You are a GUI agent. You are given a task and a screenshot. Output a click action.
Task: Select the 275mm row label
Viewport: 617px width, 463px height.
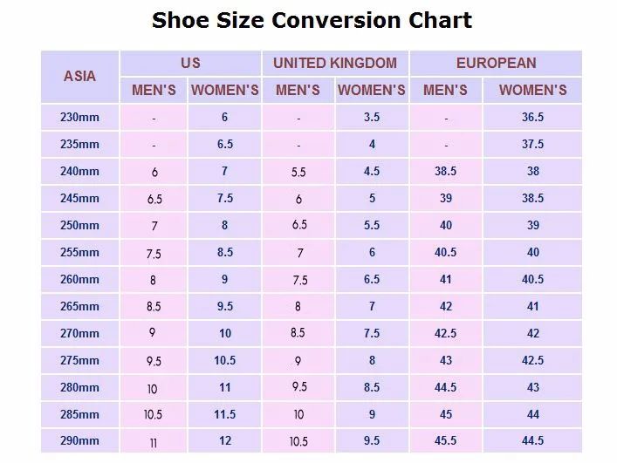tap(79, 360)
